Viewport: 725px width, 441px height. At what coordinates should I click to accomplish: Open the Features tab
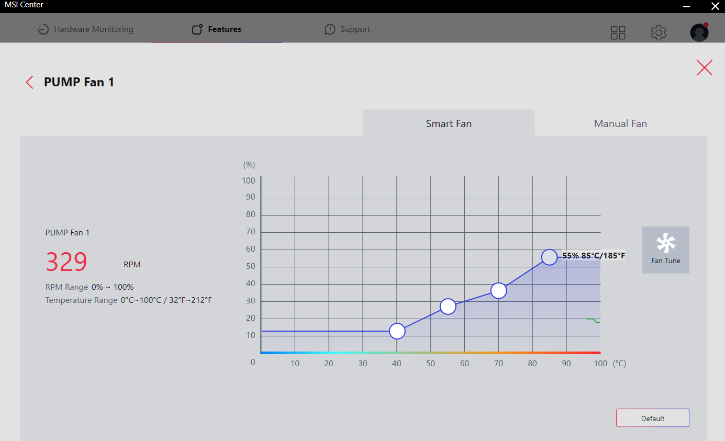[217, 29]
